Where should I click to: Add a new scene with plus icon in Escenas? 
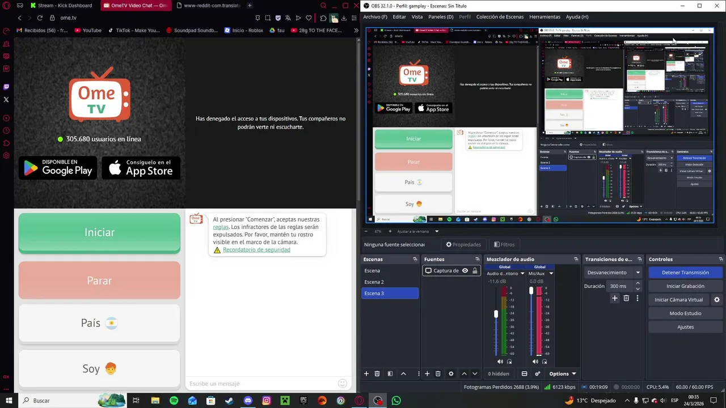tap(366, 373)
